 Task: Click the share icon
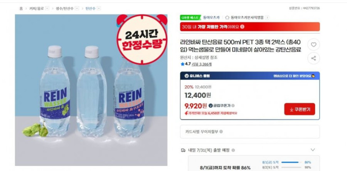313,58
